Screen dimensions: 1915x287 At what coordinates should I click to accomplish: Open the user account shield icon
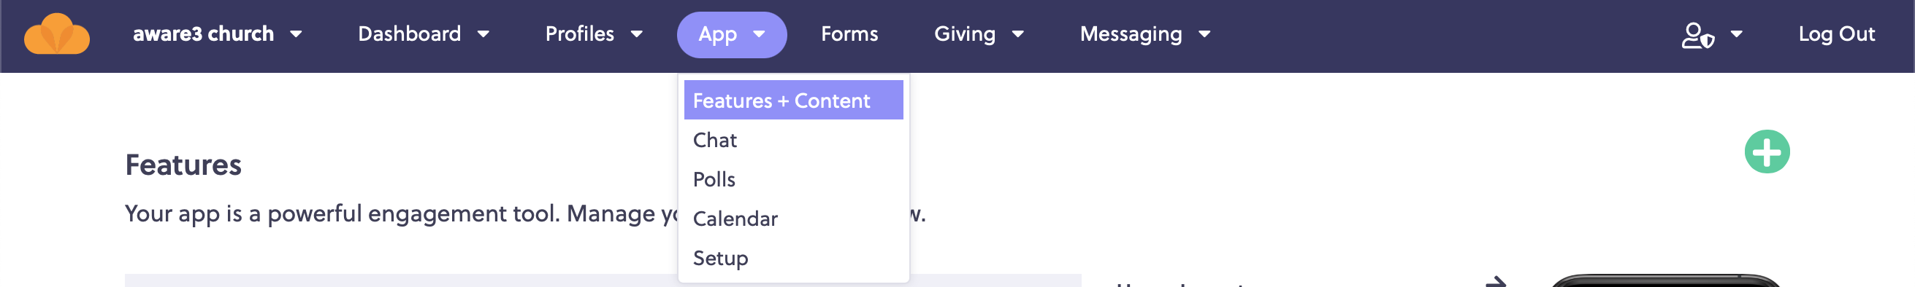1697,35
